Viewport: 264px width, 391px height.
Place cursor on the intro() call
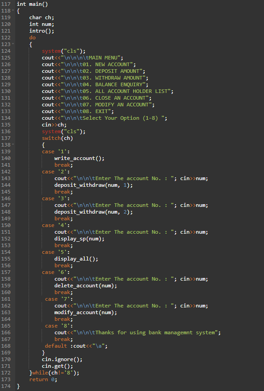42,31
